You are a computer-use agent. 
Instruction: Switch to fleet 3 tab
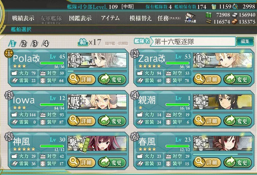35,44
